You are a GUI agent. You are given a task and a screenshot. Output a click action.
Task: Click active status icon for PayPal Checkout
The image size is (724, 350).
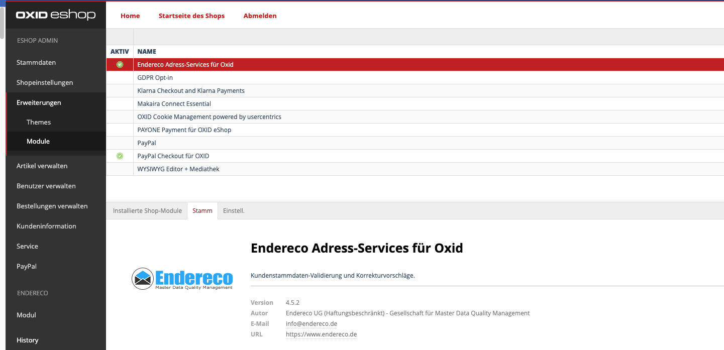coord(120,156)
